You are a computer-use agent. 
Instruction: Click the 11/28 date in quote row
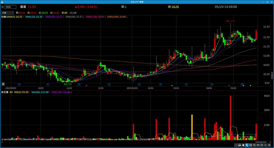73,13
